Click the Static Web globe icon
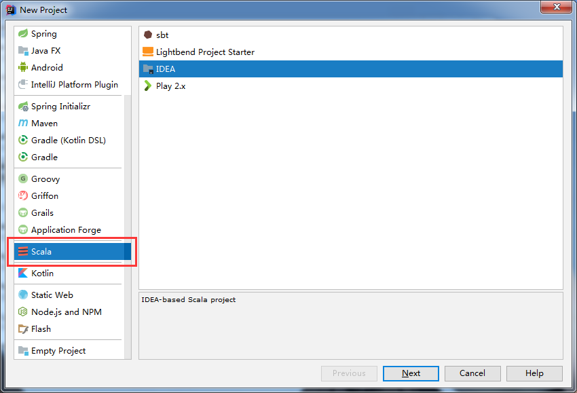This screenshot has width=577, height=393. pyautogui.click(x=23, y=295)
